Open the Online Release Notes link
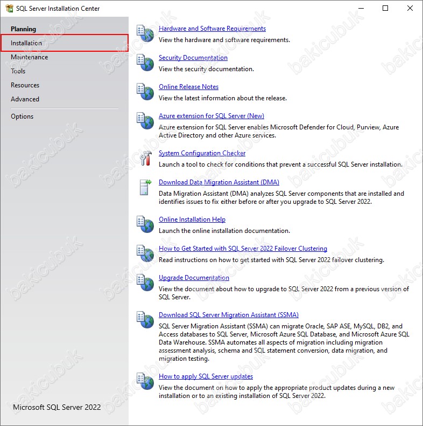This screenshot has height=426, width=423. click(x=188, y=87)
